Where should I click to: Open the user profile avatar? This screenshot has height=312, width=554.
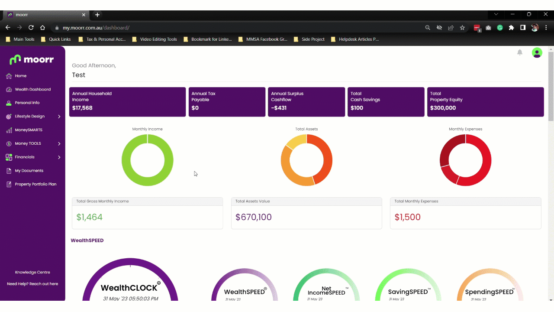click(537, 52)
